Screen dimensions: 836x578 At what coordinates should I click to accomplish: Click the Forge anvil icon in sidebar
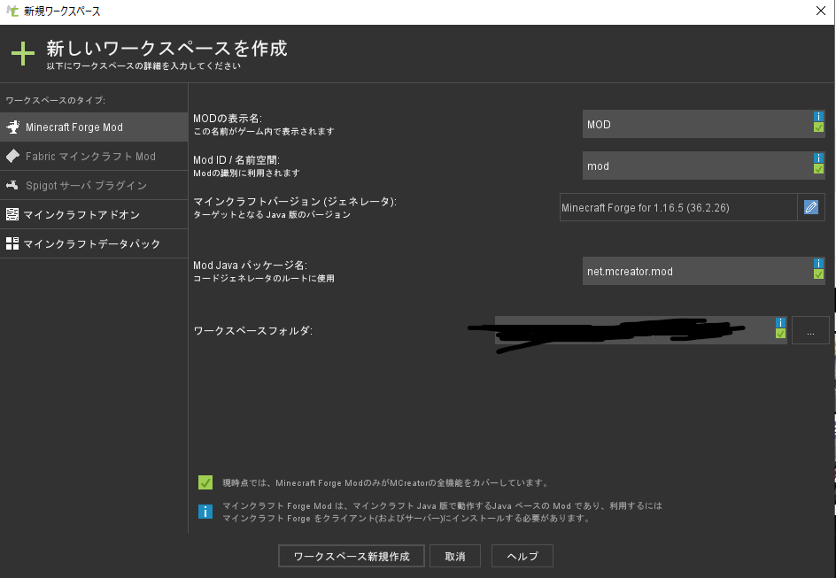coord(12,127)
